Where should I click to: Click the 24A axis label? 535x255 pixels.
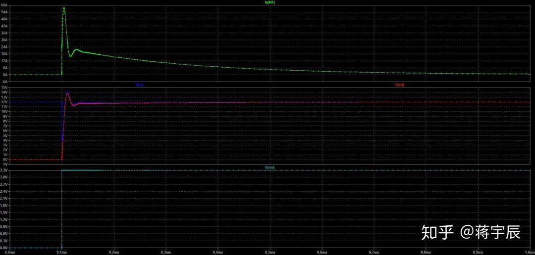(5, 46)
